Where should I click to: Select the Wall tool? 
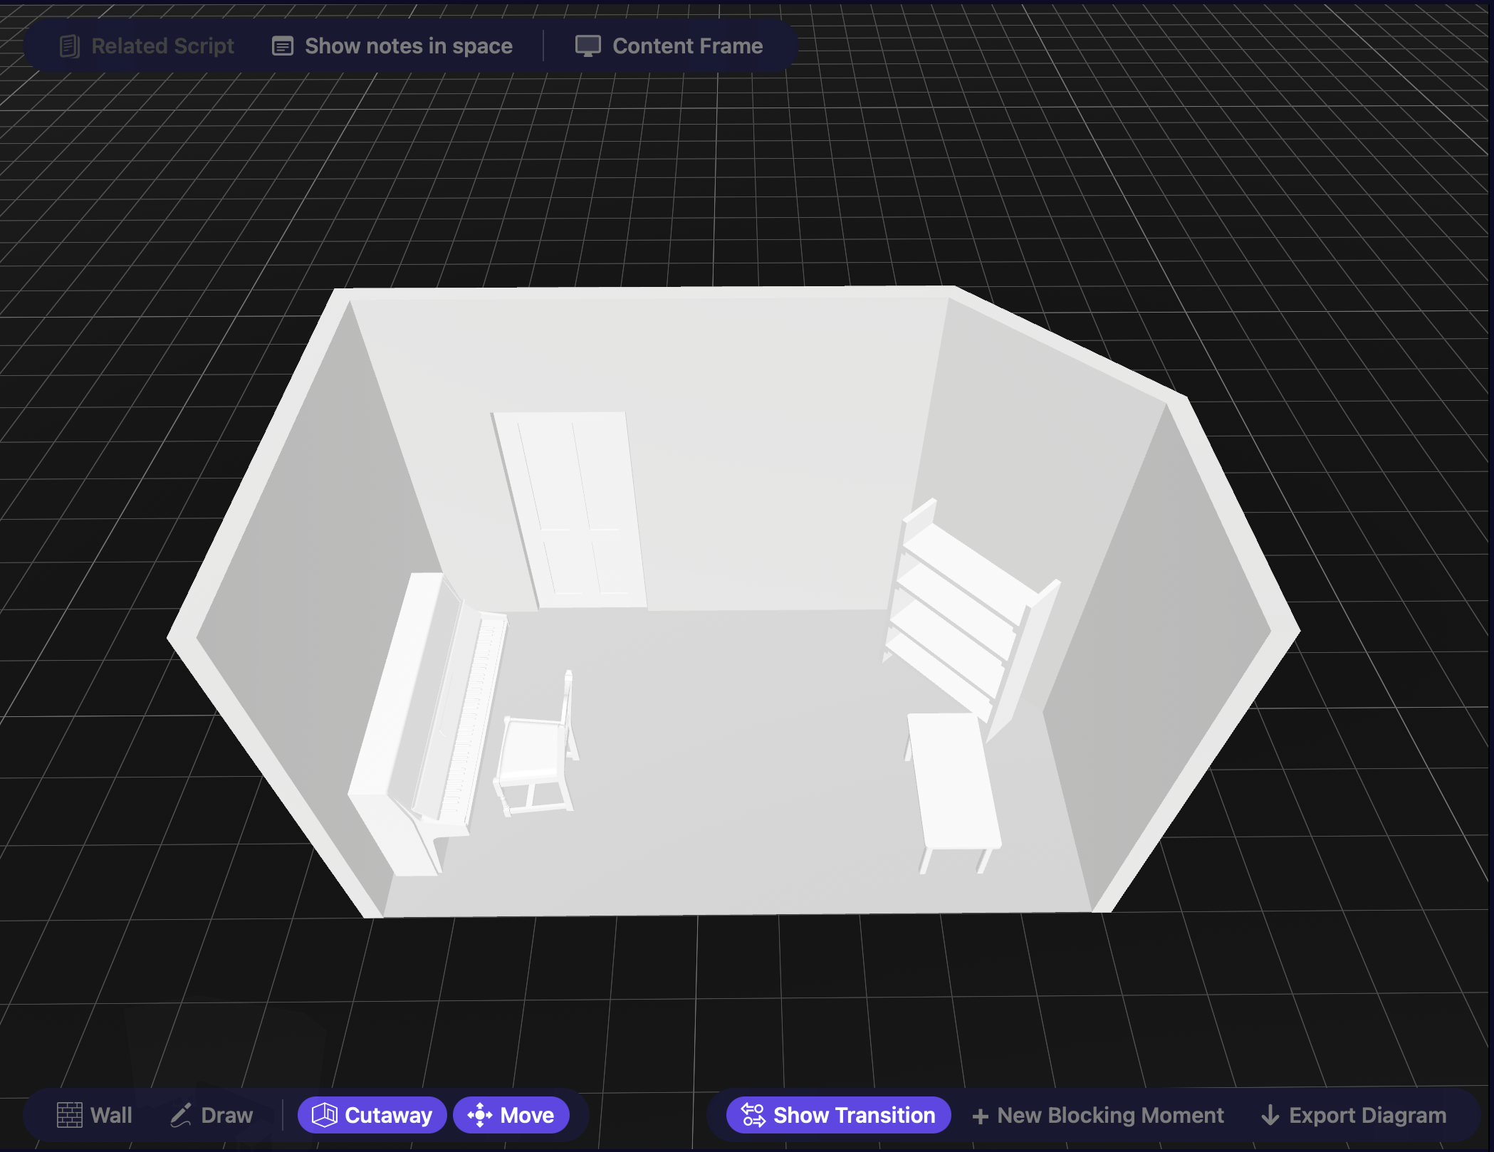click(x=95, y=1115)
